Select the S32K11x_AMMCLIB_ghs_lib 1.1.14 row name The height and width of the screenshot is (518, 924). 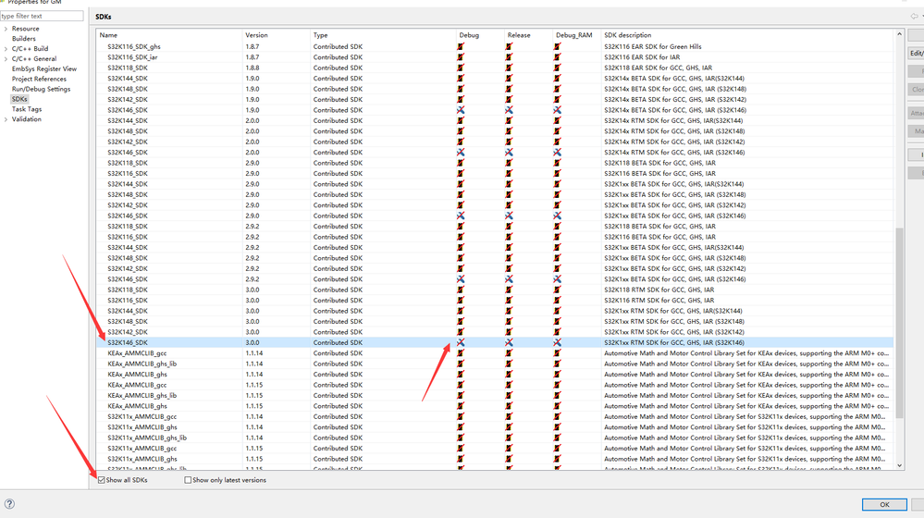point(147,438)
